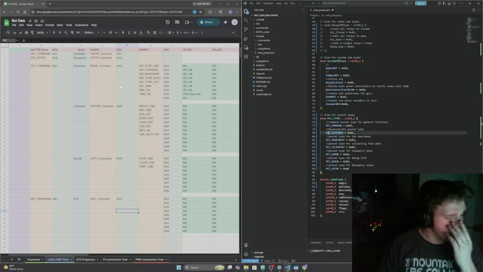483x272 pixels.
Task: Click the SSH: BotPI remote status indicator
Action: tap(251, 261)
